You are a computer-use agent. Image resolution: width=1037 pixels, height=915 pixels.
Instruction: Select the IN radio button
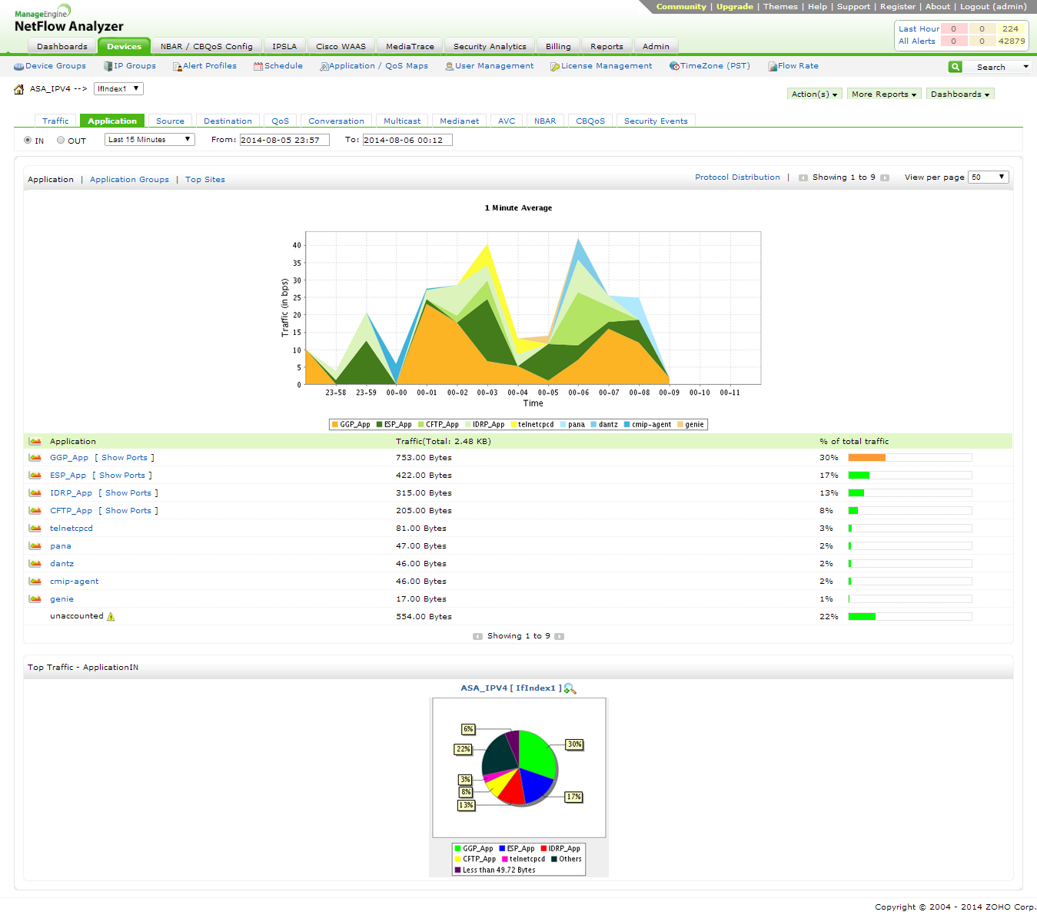pyautogui.click(x=28, y=141)
